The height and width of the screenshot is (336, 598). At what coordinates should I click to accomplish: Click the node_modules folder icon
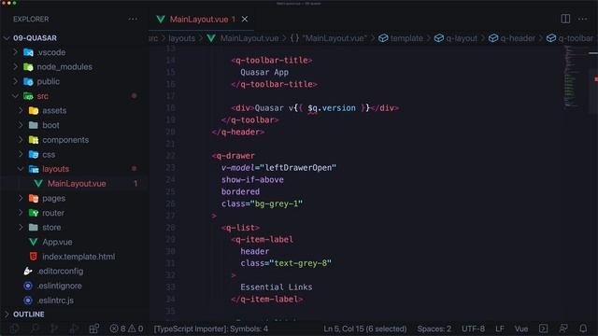[x=28, y=67]
